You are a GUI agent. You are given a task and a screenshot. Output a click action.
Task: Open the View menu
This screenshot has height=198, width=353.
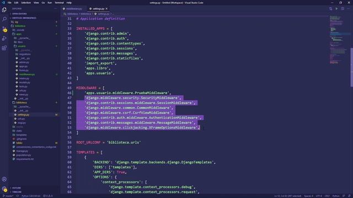36,3
